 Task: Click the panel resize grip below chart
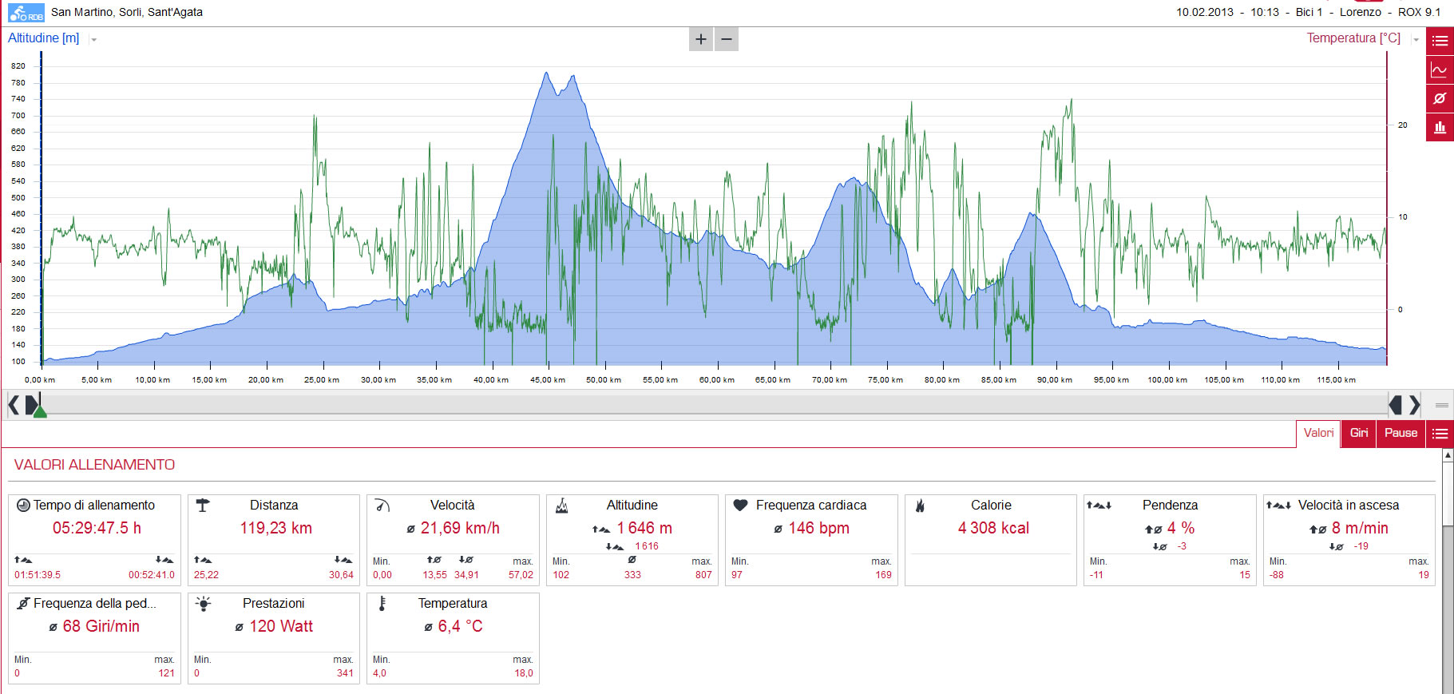point(1441,405)
